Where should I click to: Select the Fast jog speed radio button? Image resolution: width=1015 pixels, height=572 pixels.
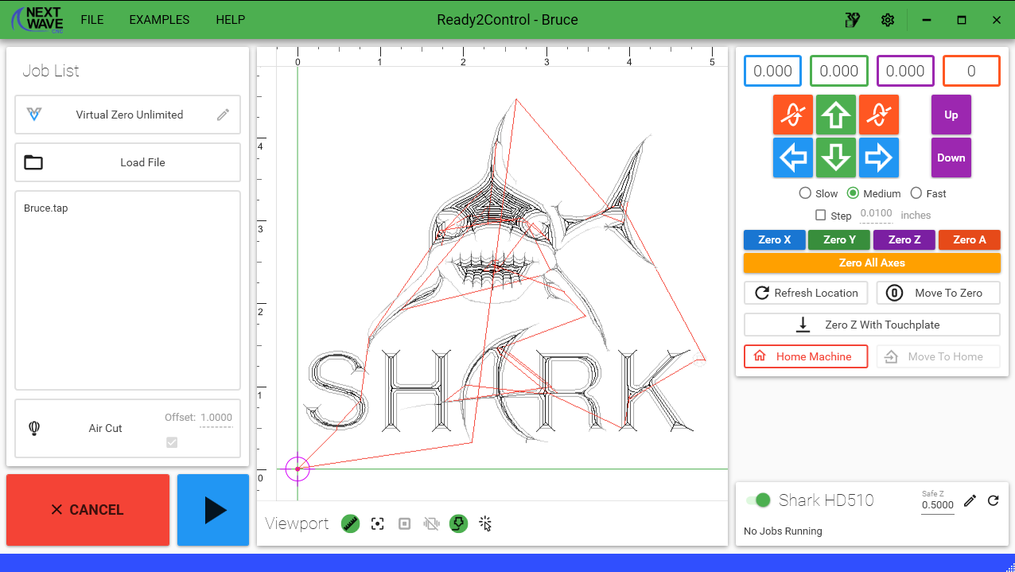pos(916,193)
